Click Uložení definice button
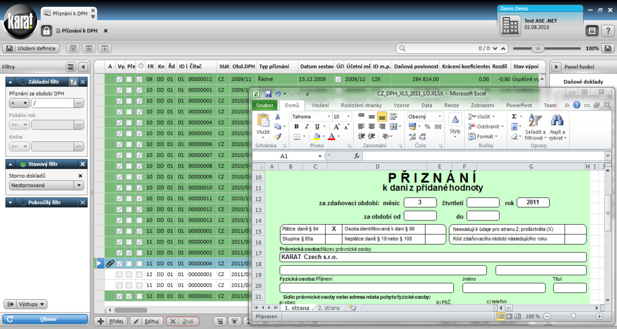This screenshot has width=617, height=329. pyautogui.click(x=31, y=48)
